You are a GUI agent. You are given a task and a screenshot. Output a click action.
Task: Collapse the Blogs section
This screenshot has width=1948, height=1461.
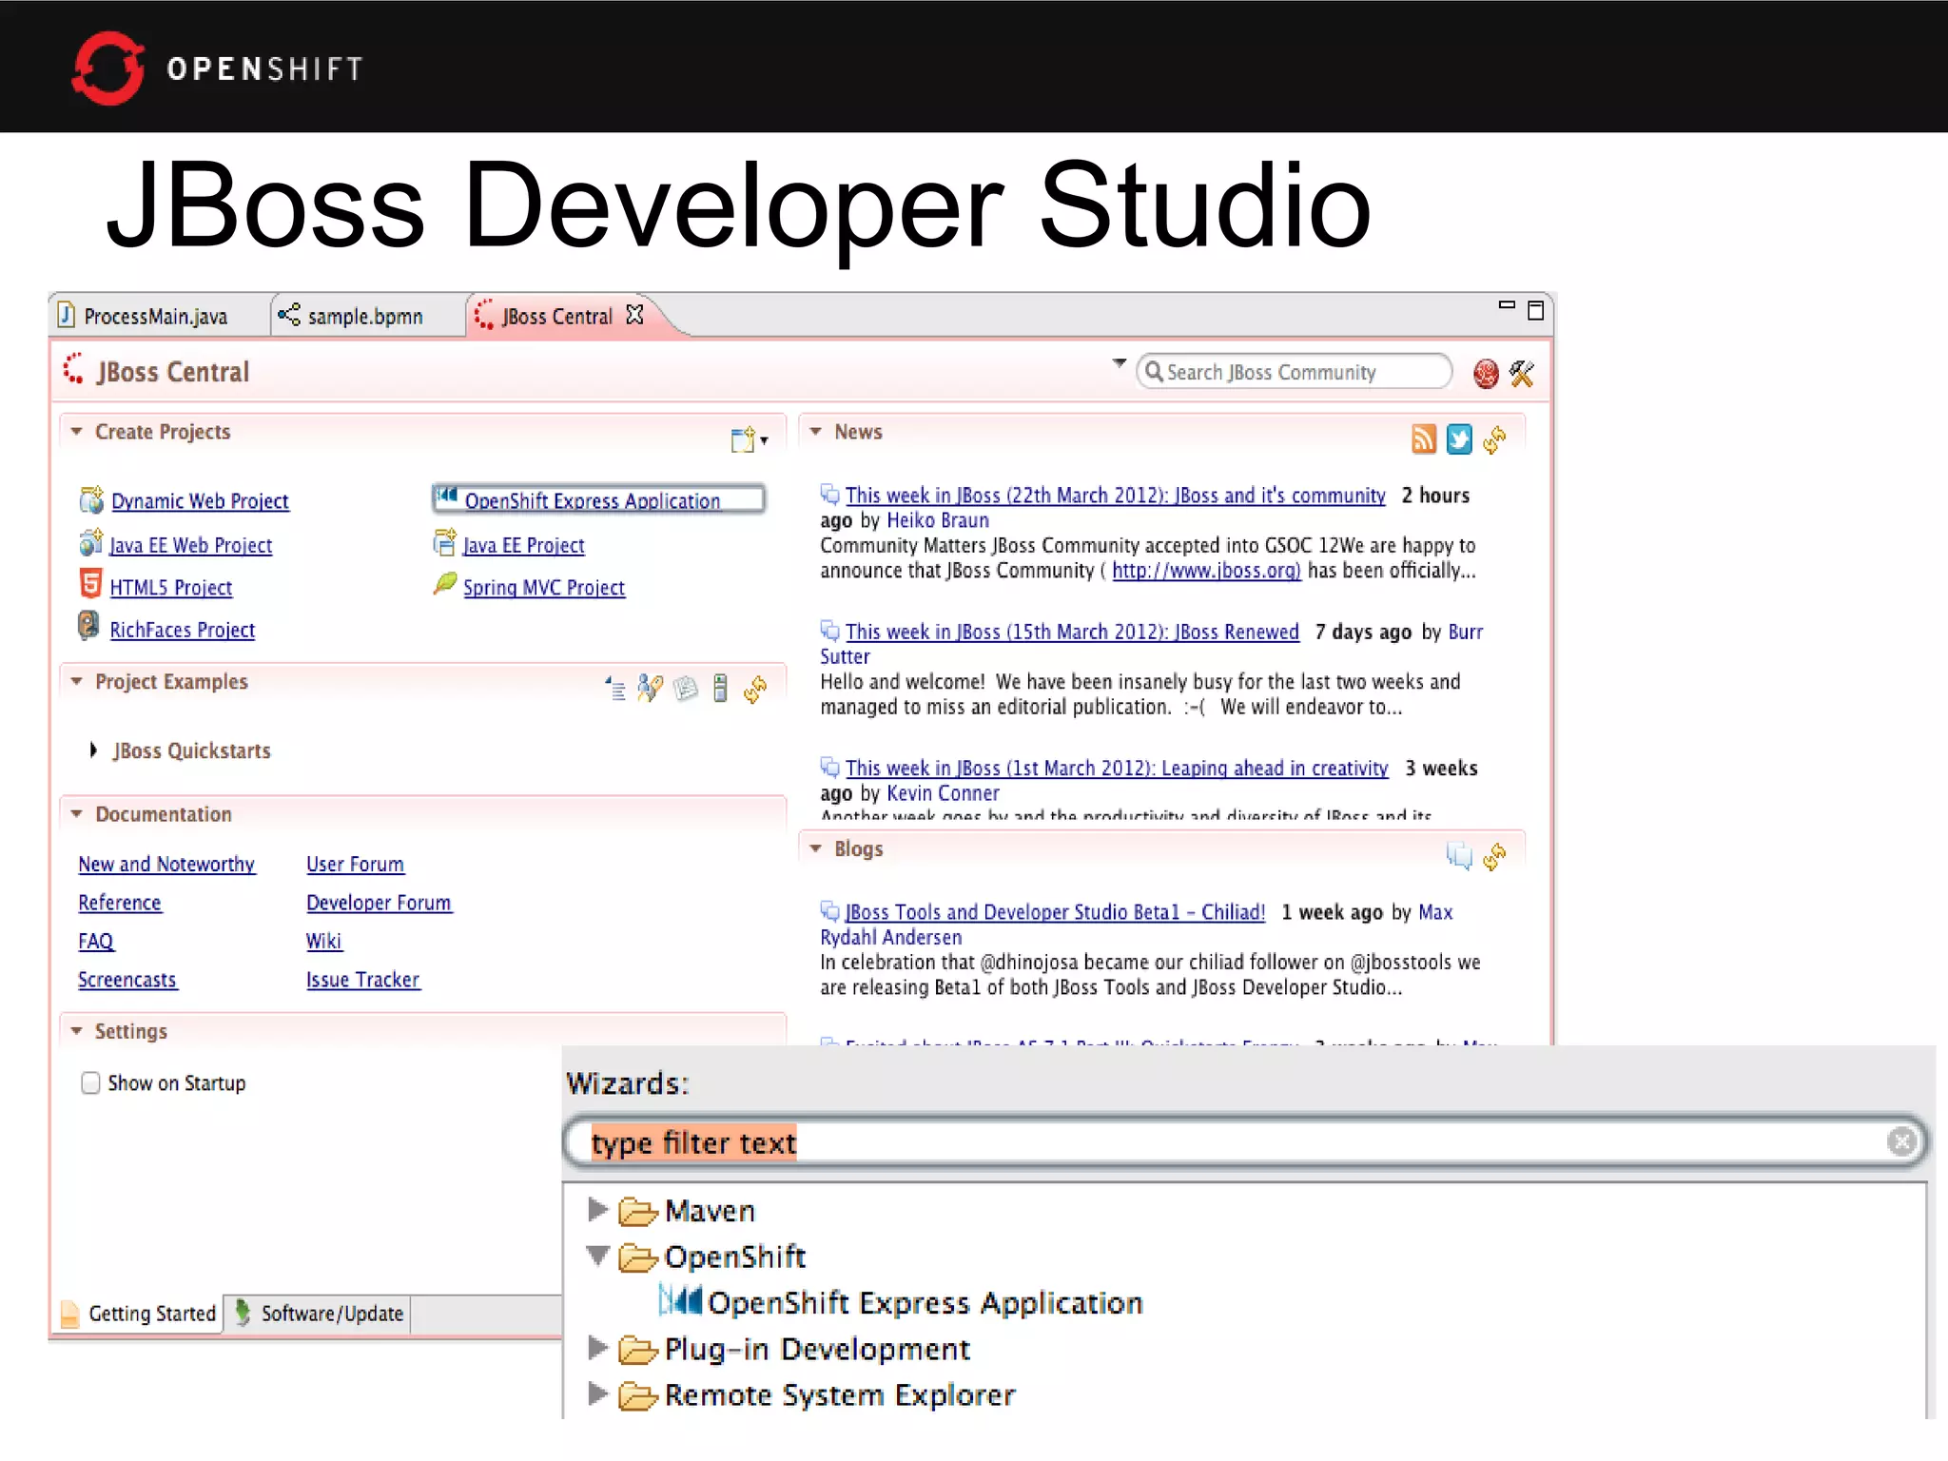pos(816,848)
